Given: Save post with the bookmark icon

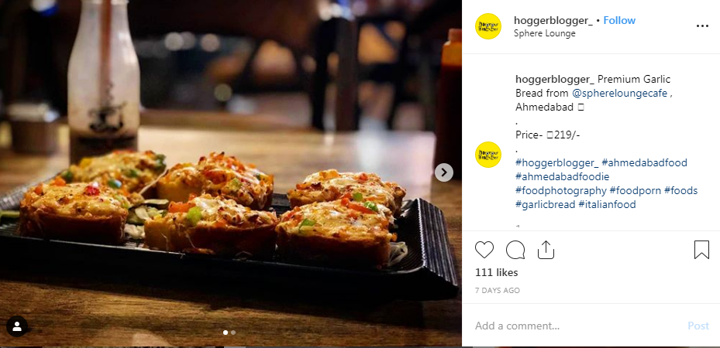Looking at the screenshot, I should pyautogui.click(x=701, y=250).
